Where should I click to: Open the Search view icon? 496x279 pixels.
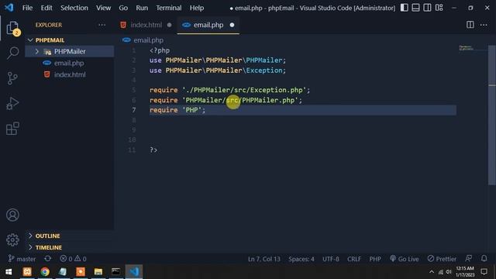pyautogui.click(x=12, y=53)
